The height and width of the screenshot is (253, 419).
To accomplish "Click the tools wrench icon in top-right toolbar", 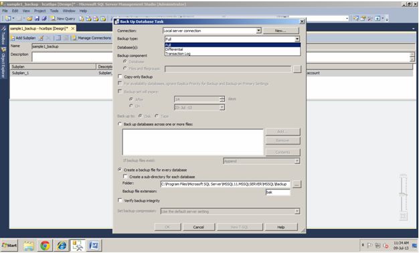I will (x=370, y=19).
